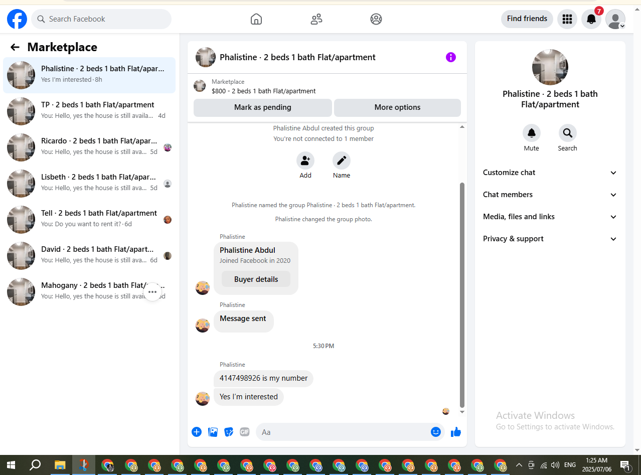Open the Friends icon in top navigation
Viewport: 641px width, 475px height.
click(316, 19)
